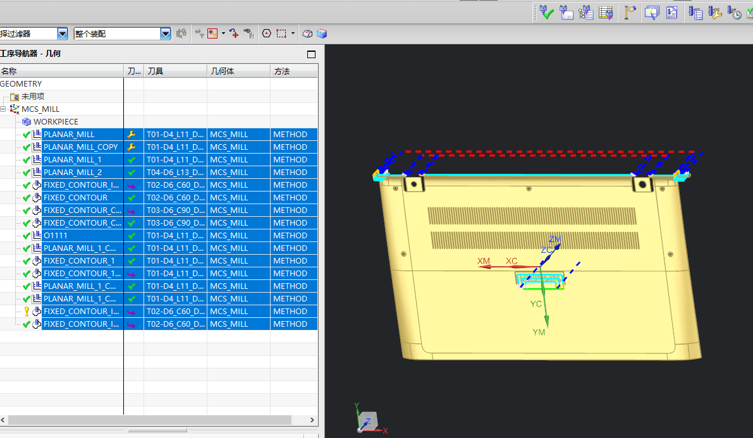This screenshot has height=438, width=753.
Task: Click the wizard wand feature-process icon
Action: (652, 13)
